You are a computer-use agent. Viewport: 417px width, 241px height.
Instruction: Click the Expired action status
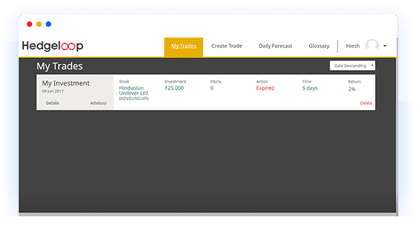click(265, 88)
